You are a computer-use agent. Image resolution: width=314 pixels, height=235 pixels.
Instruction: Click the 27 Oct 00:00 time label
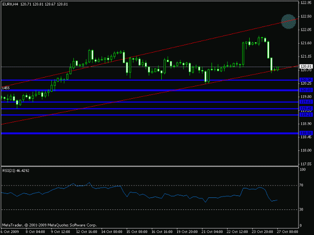[287, 232]
